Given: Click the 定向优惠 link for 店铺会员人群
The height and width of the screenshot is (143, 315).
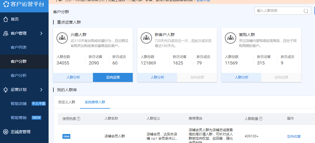Looking at the screenshot, I should pos(294,136).
